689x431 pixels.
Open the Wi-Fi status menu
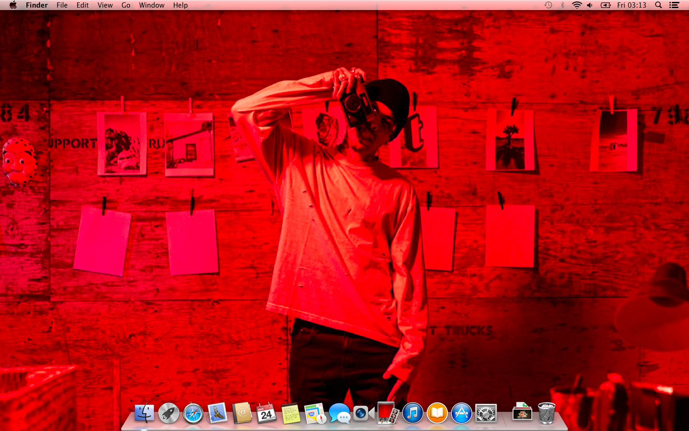pos(577,5)
